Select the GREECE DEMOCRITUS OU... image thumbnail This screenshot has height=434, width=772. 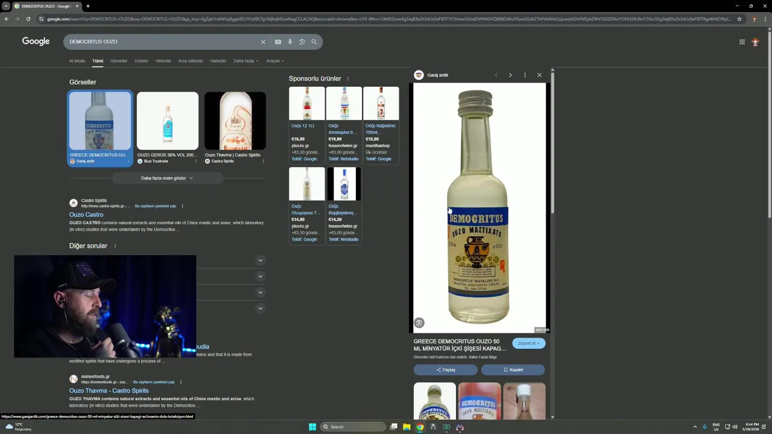click(100, 128)
